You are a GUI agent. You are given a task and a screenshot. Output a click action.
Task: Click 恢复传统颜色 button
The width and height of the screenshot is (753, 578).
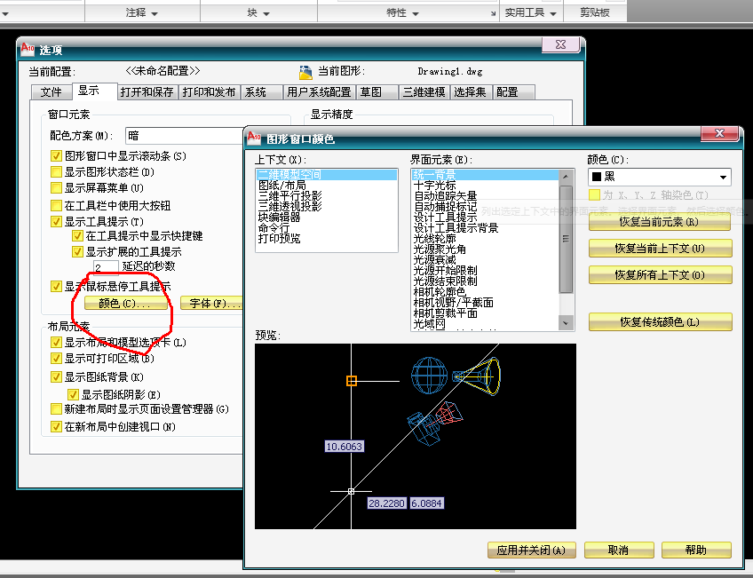point(661,321)
